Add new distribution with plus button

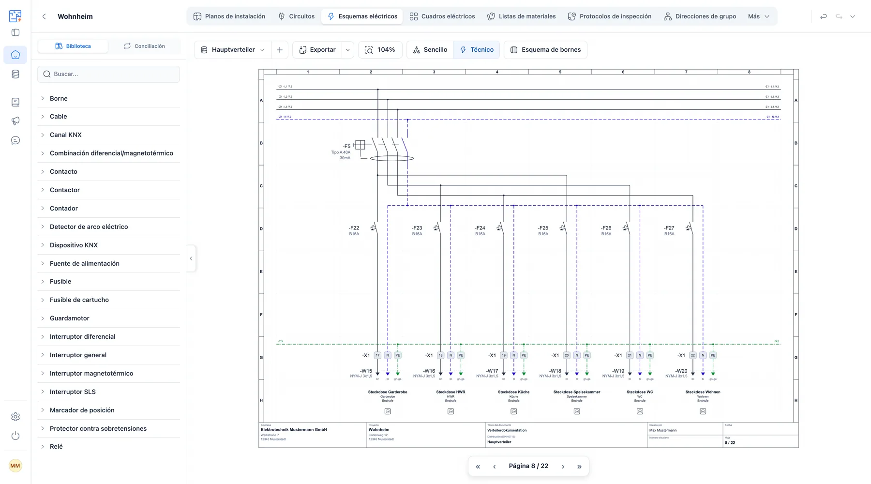tap(280, 50)
